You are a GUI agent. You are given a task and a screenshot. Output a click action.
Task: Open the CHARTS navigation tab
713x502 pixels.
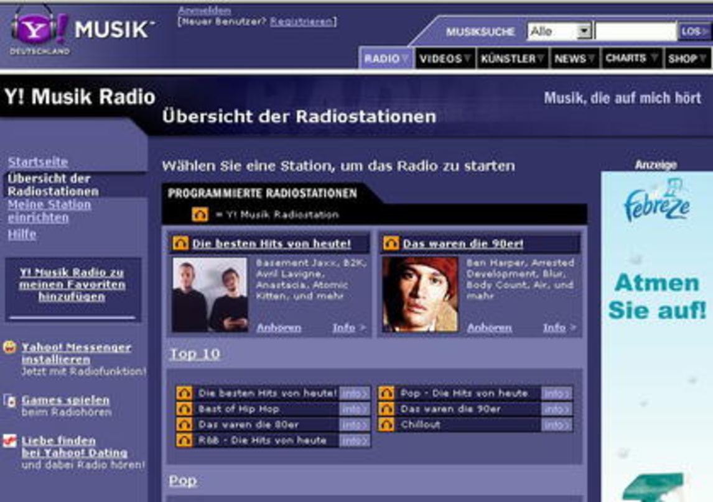coord(631,58)
